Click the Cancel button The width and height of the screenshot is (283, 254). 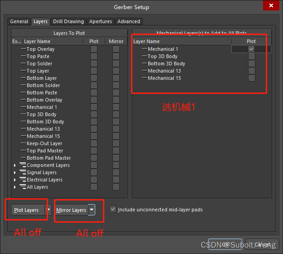tap(263, 244)
